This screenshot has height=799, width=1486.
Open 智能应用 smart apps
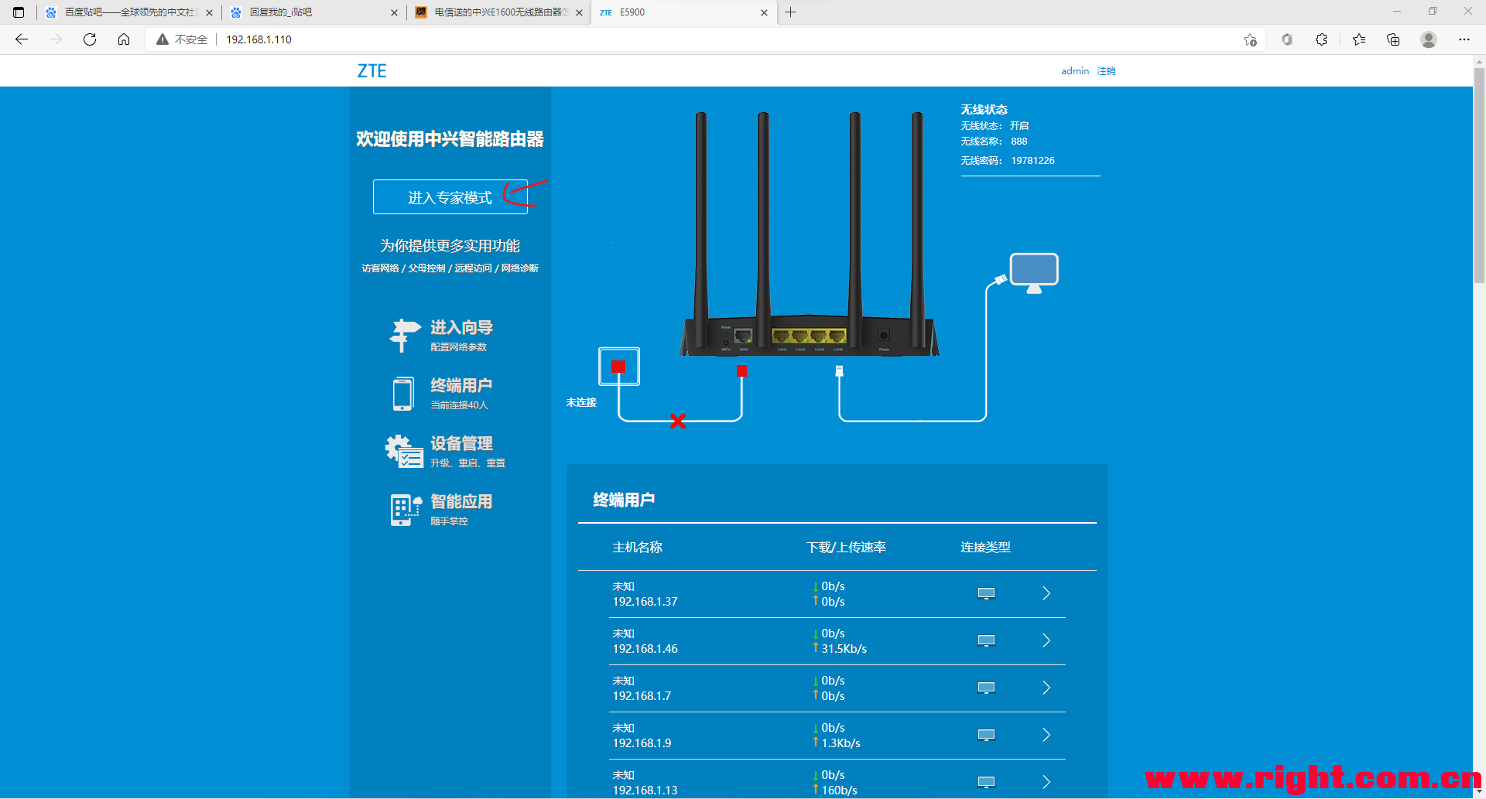pyautogui.click(x=461, y=502)
